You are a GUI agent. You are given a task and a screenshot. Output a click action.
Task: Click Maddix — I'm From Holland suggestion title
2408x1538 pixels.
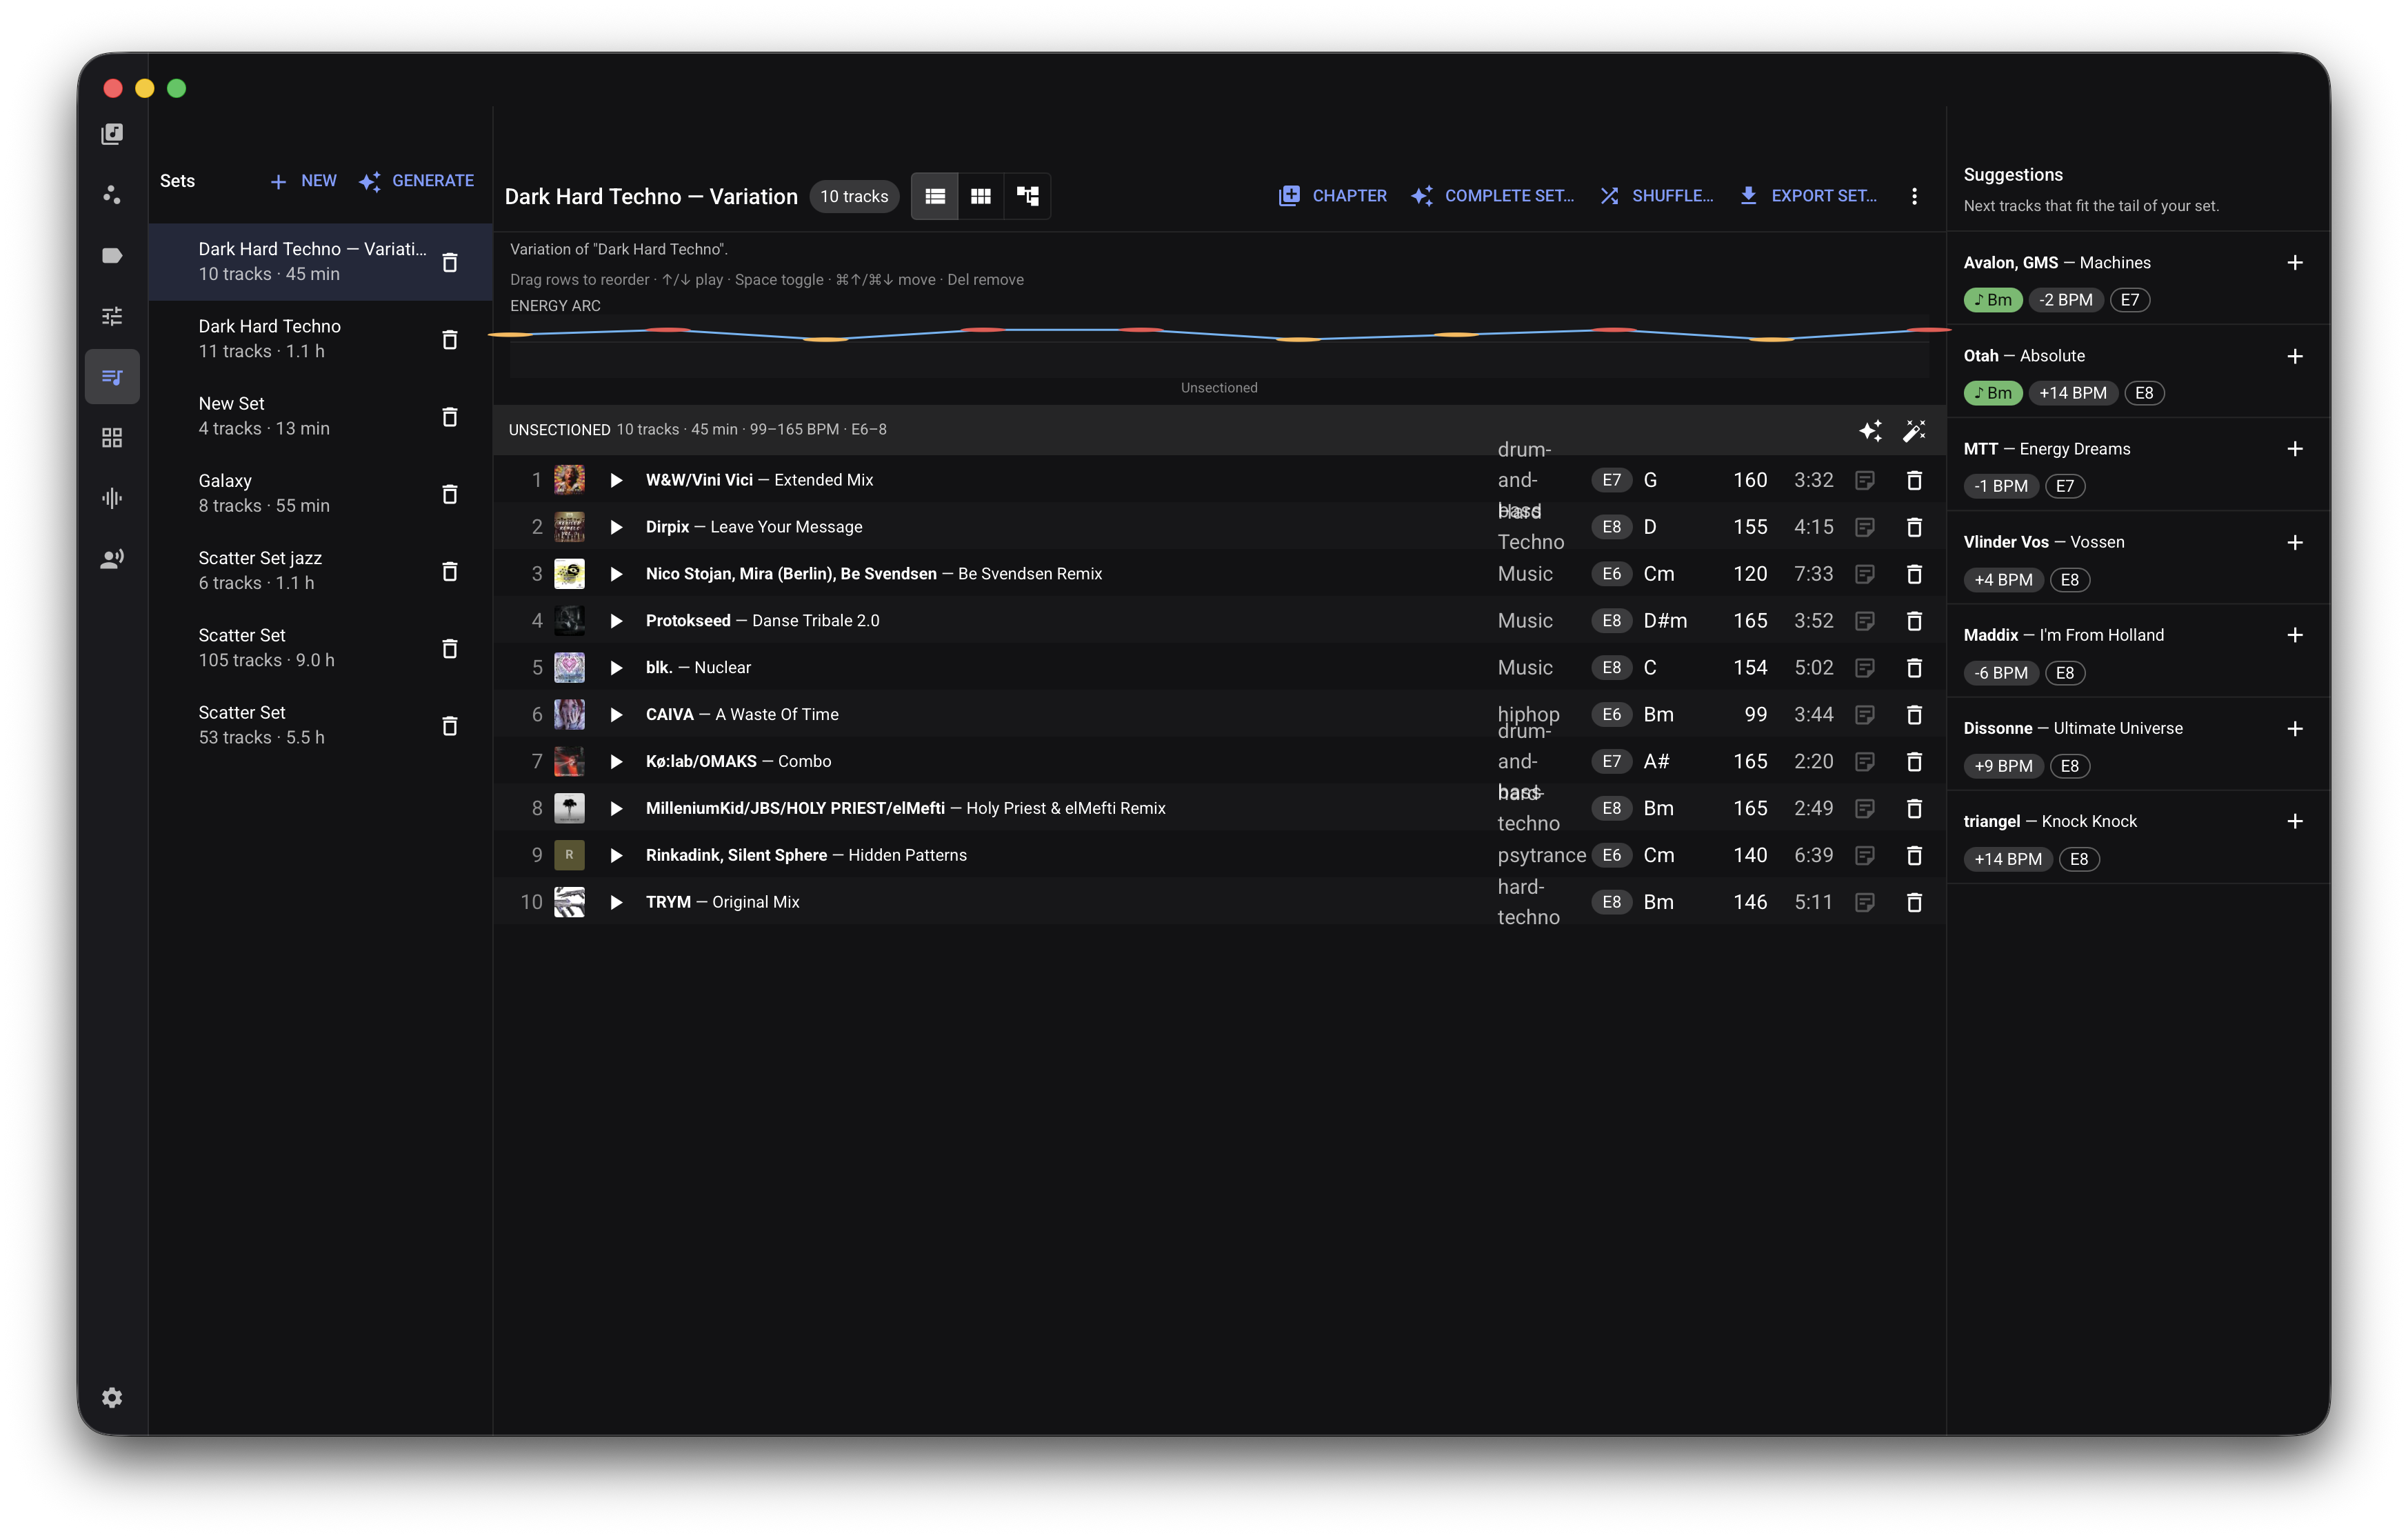pos(2063,635)
